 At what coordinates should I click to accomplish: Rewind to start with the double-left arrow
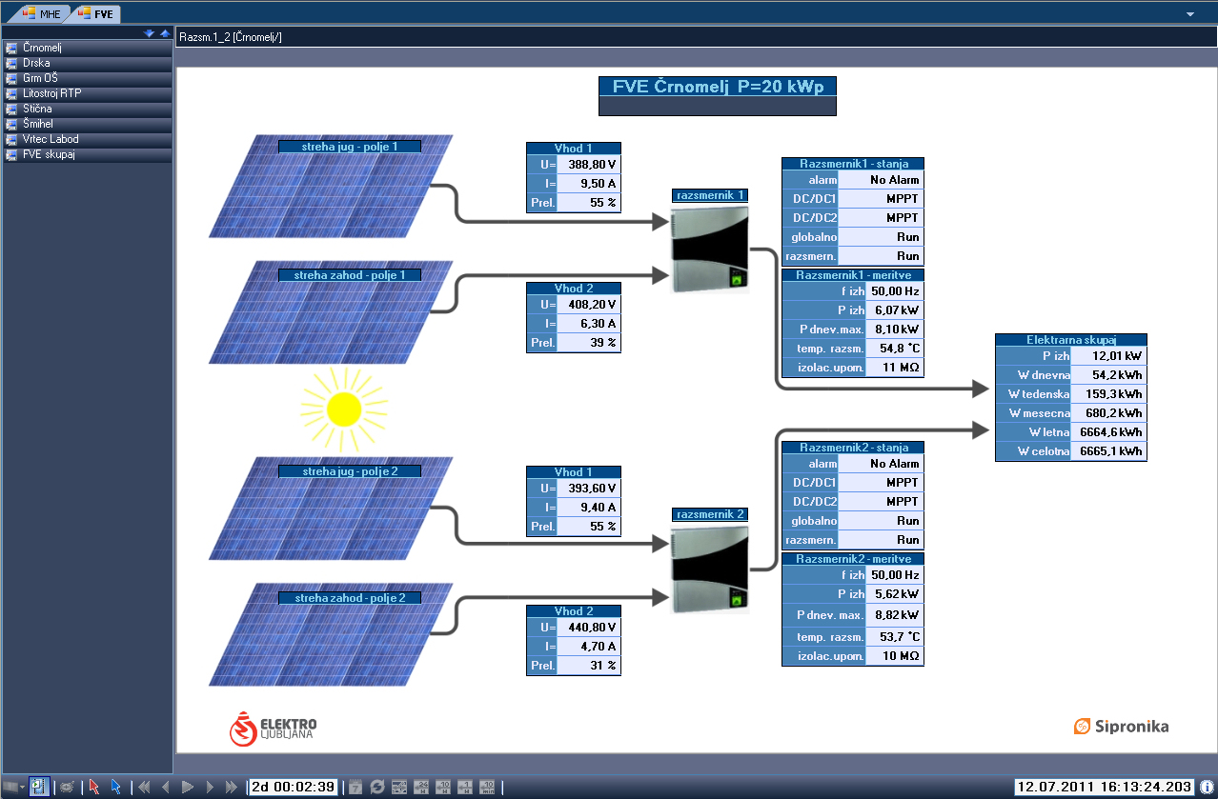144,787
